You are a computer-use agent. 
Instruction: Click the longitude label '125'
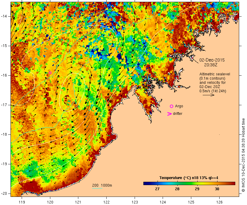pos(191,202)
